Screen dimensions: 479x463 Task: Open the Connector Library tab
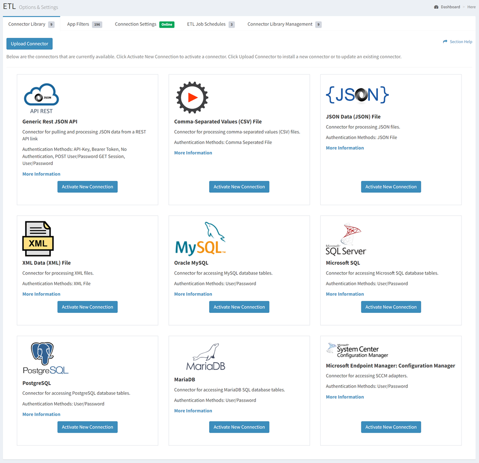pos(32,24)
